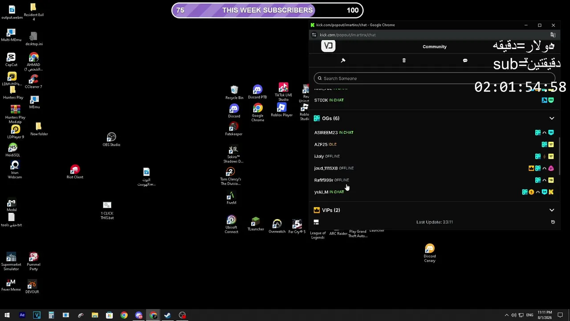570x321 pixels.
Task: Click the ENG language indicator in tray
Action: coord(529,315)
